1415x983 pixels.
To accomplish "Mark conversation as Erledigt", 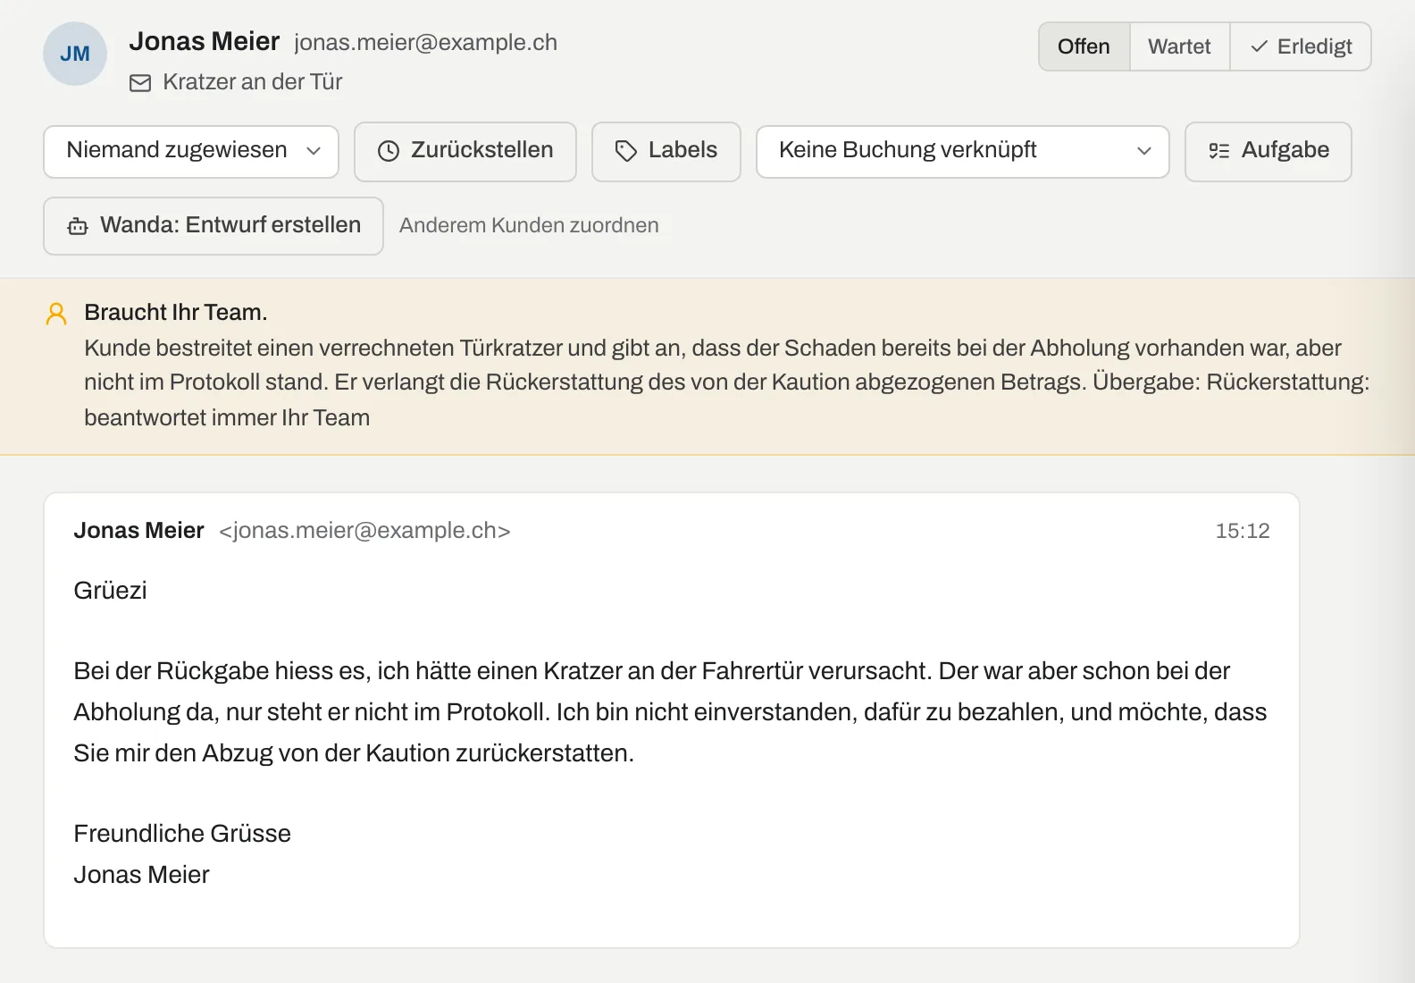I will tap(1301, 46).
